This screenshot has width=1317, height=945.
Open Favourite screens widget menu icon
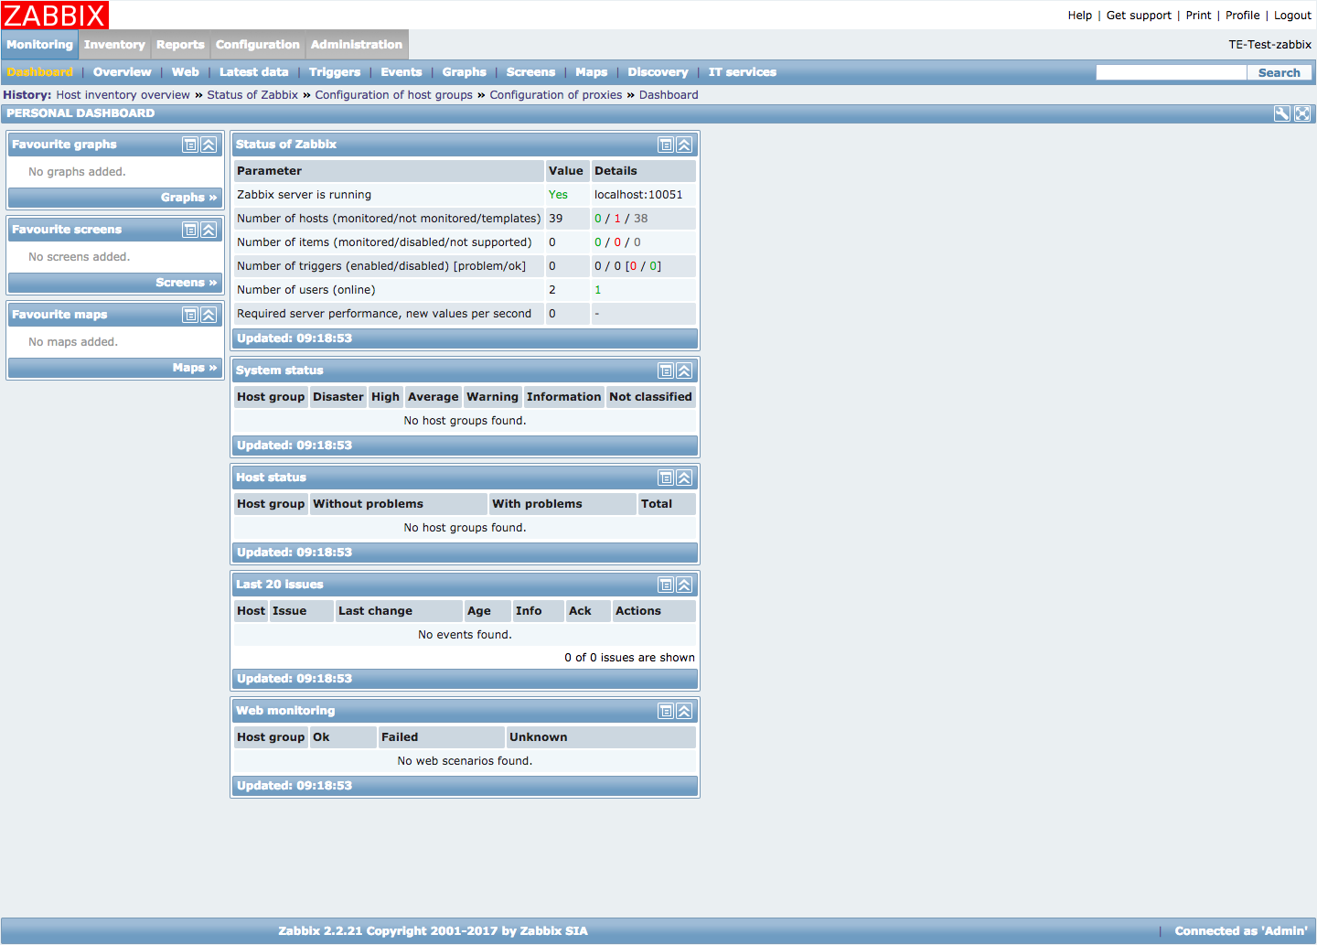pos(190,230)
